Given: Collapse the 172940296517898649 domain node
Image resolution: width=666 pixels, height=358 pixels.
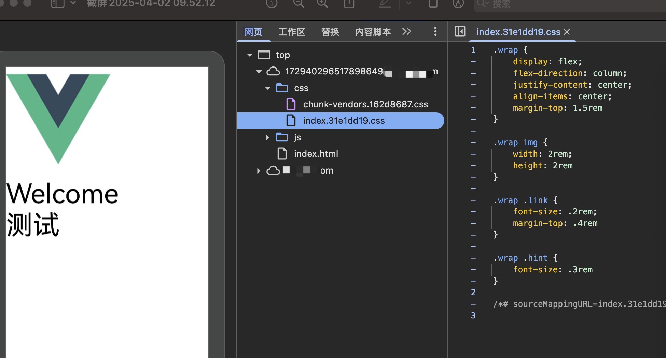Looking at the screenshot, I should point(259,72).
